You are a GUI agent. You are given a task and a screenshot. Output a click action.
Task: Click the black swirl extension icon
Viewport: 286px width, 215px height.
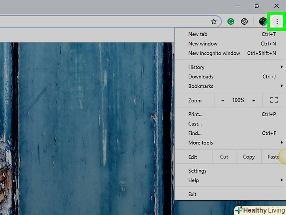244,22
